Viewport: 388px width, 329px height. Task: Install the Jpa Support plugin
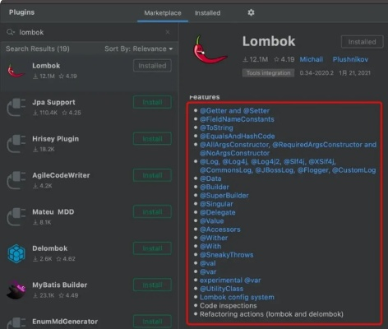tap(152, 102)
